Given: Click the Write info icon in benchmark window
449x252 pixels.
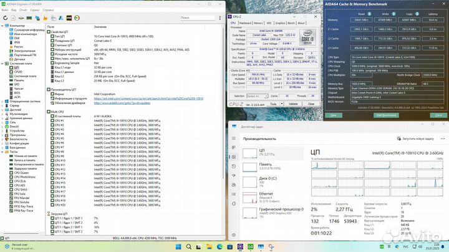Looking at the screenshot, I should [x=393, y=14].
